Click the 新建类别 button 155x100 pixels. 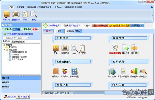tap(7, 29)
